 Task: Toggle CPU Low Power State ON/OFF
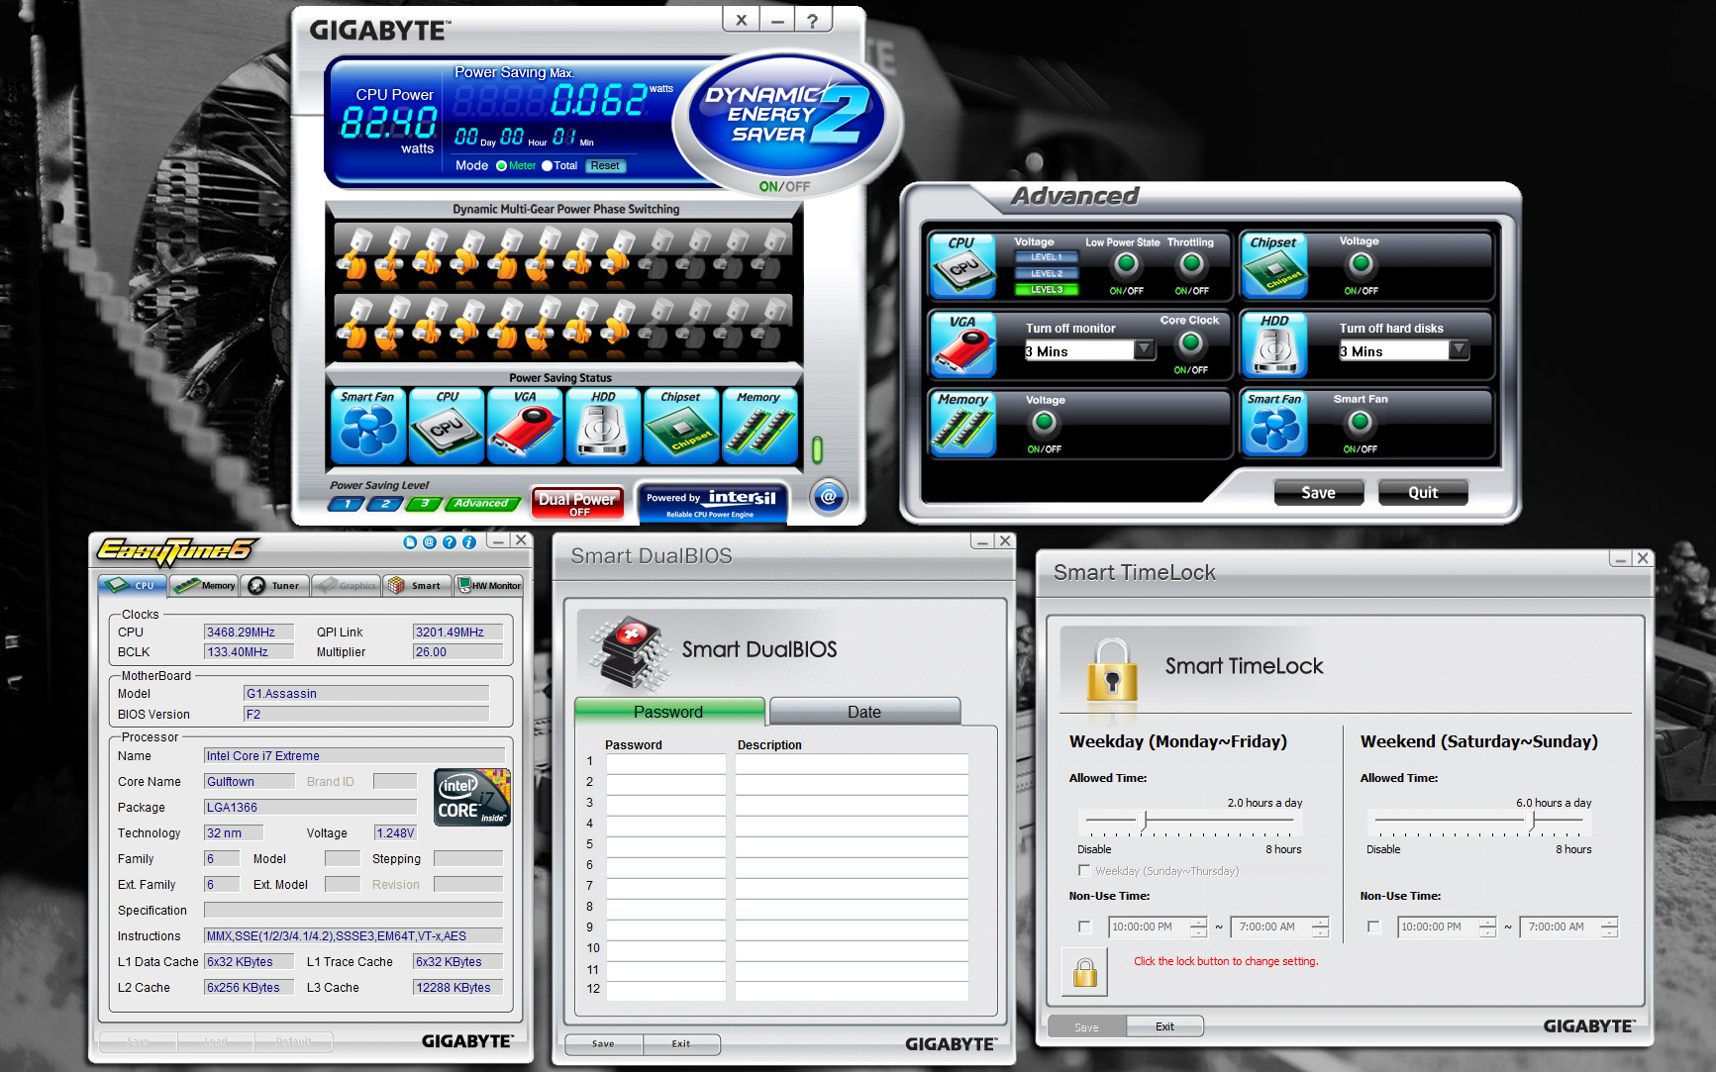pyautogui.click(x=1126, y=264)
